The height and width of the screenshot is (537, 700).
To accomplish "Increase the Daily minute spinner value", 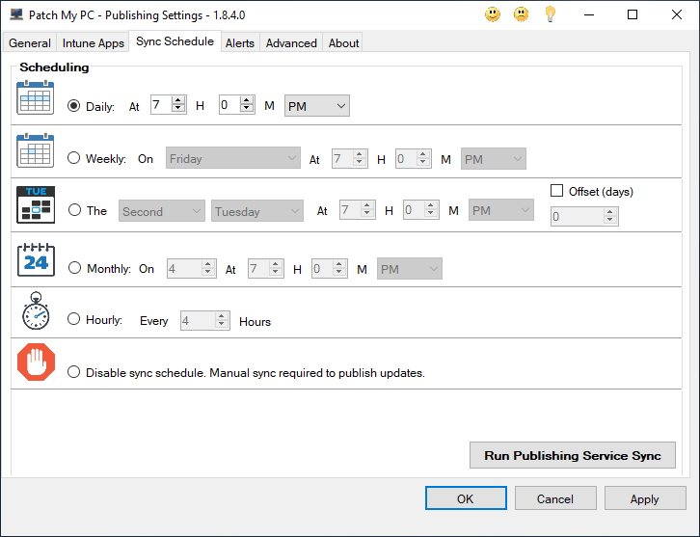I will pyautogui.click(x=247, y=100).
